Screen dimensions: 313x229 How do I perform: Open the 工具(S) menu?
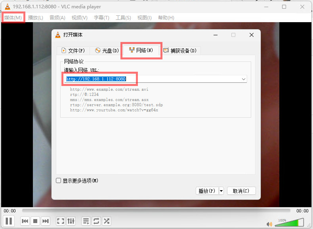pos(123,17)
